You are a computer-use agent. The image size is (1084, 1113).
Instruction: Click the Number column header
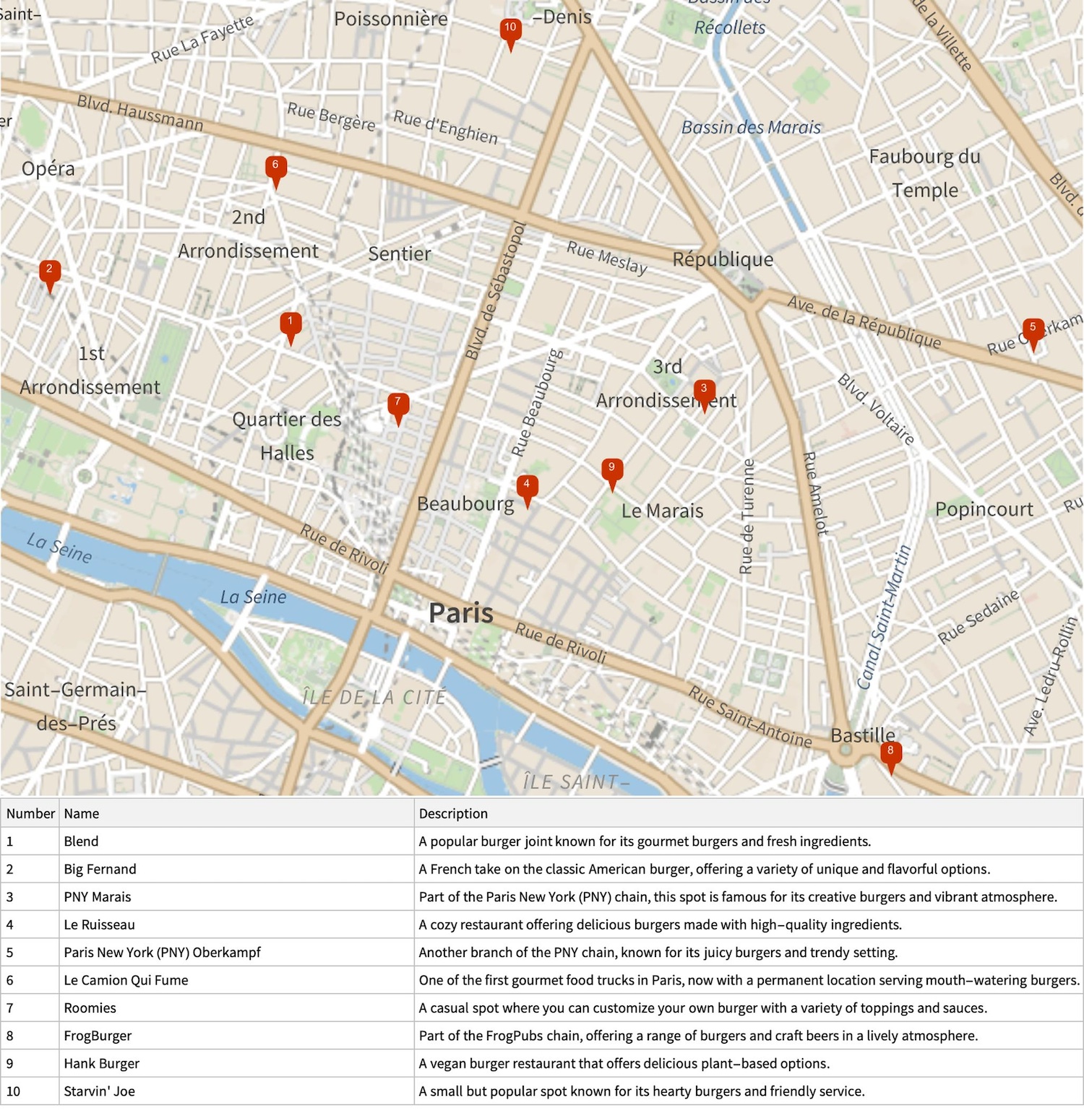click(30, 813)
